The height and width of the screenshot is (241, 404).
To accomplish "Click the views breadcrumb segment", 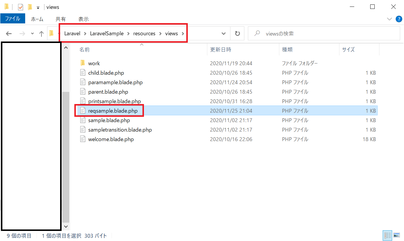I will 171,33.
